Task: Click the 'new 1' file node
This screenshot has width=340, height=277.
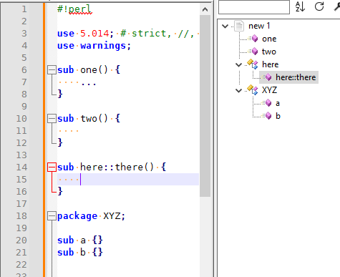Action: [259, 26]
